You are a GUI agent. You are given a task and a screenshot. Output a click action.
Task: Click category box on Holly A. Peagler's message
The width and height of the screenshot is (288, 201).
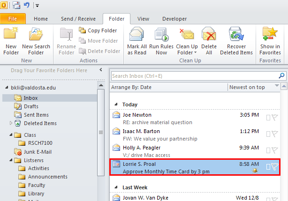tap(268, 150)
